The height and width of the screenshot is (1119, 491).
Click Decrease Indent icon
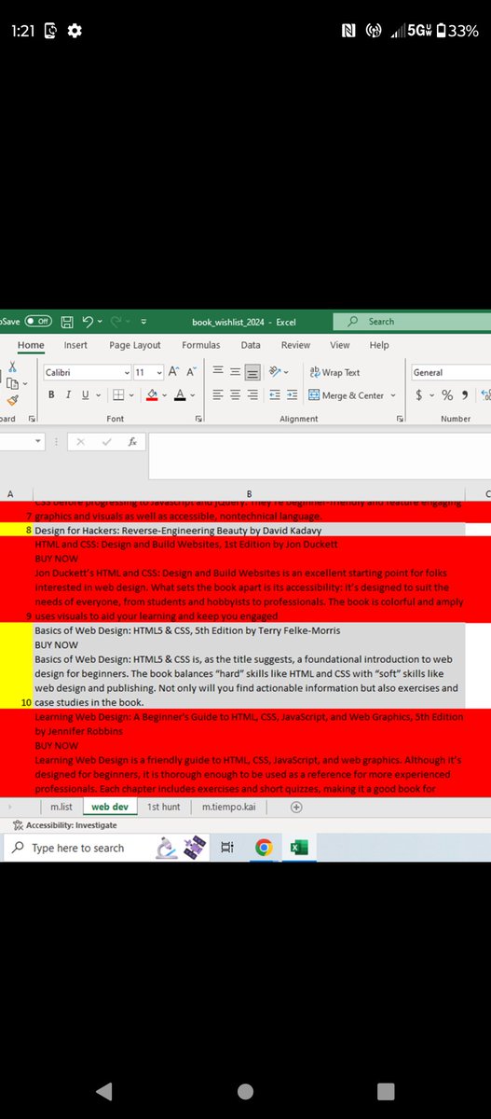275,395
